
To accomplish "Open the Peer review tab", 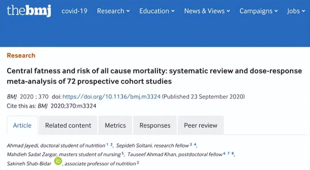I will pos(201,125).
